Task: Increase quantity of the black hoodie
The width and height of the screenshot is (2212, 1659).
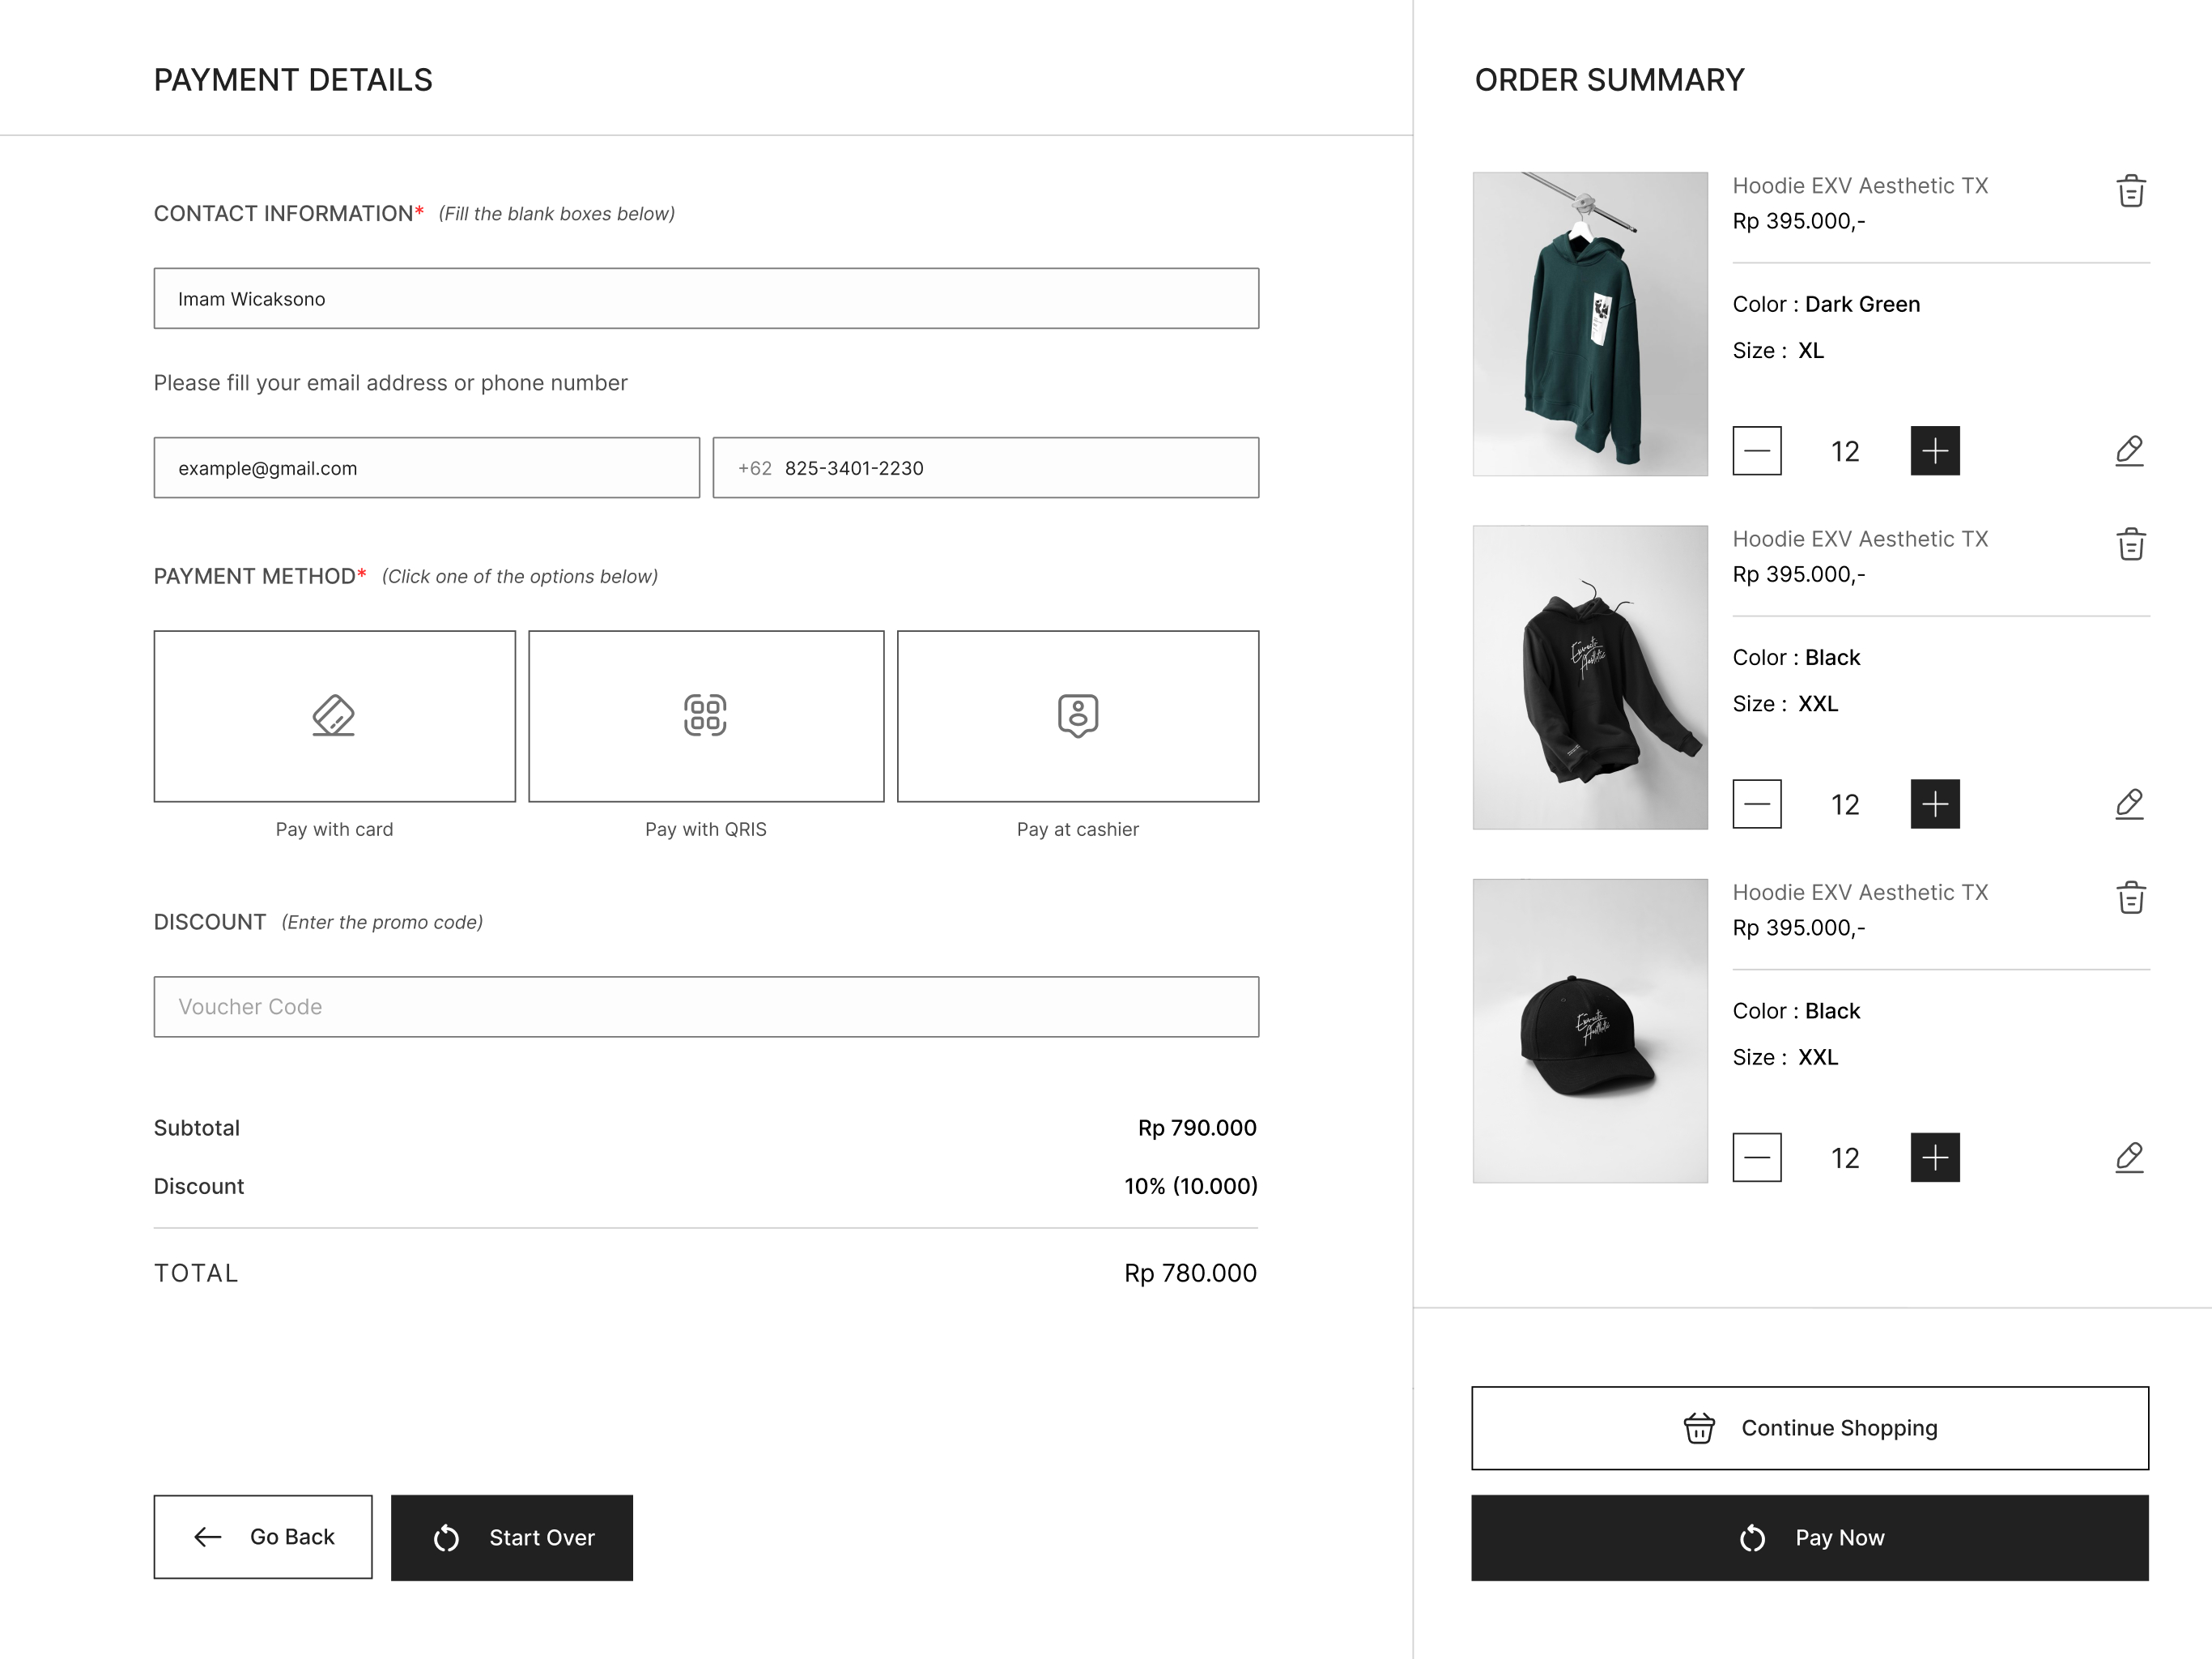Action: click(1935, 804)
